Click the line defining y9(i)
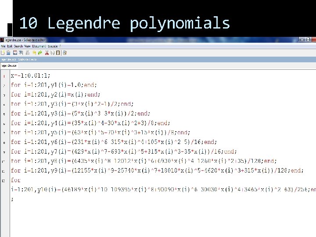 [157, 170]
